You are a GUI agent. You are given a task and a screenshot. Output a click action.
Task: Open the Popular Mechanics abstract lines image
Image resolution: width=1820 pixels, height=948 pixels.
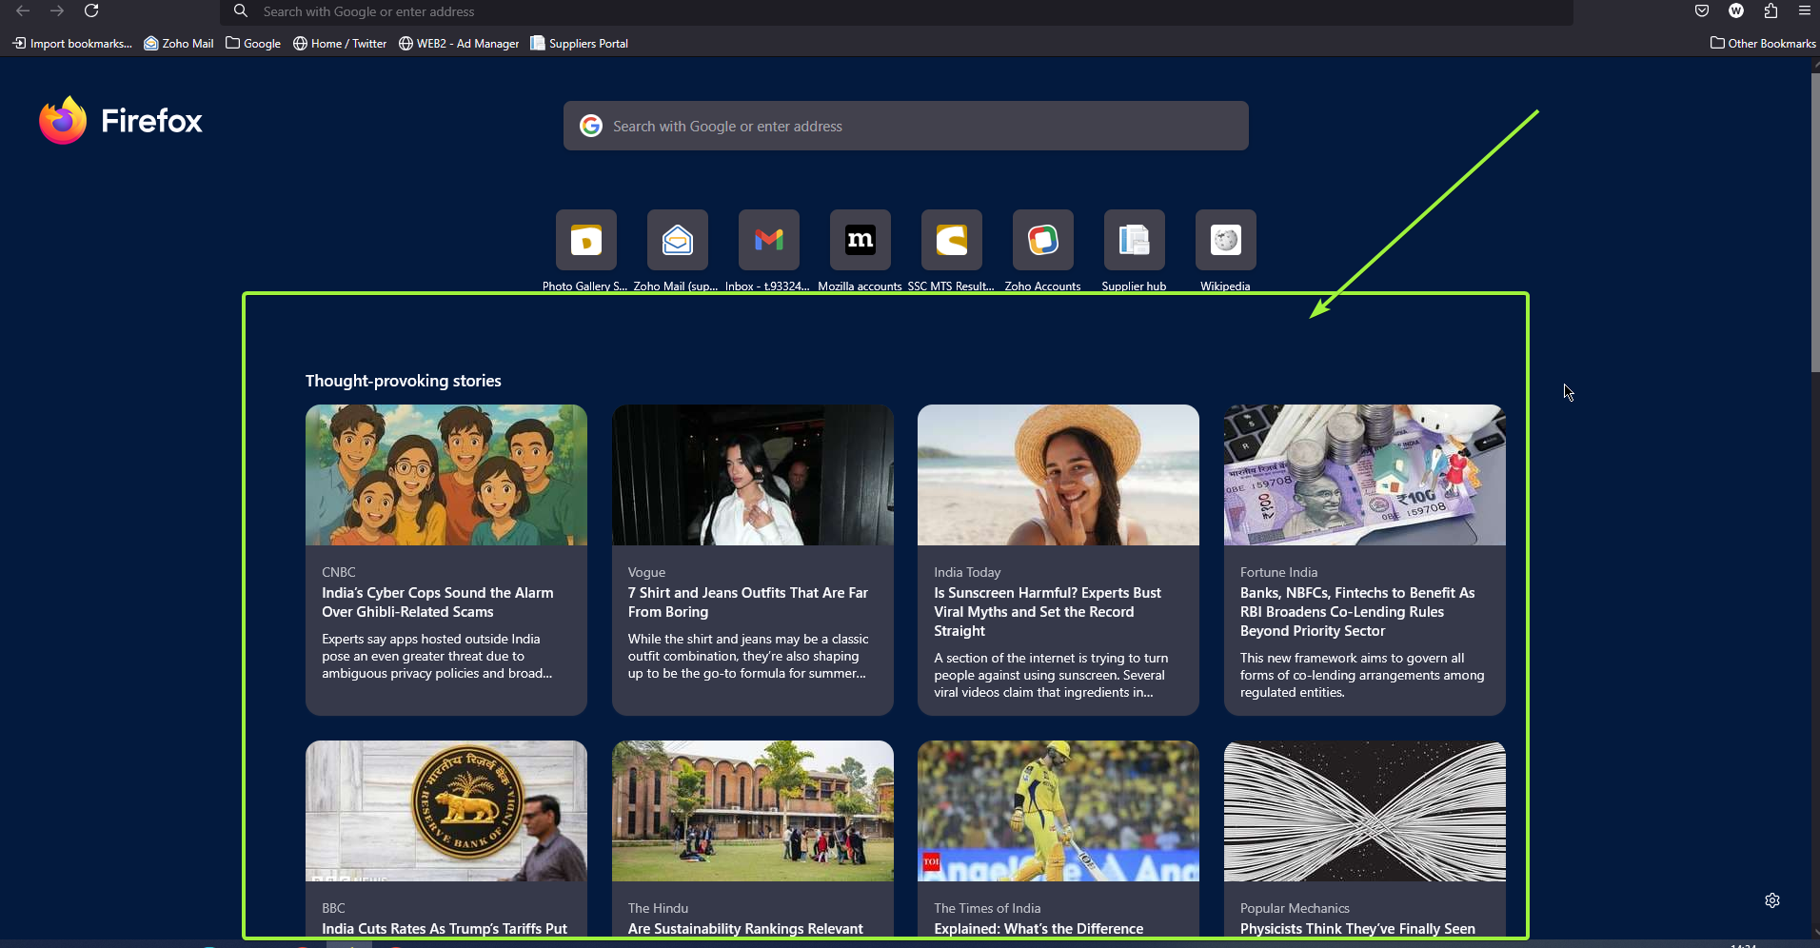1365,811
